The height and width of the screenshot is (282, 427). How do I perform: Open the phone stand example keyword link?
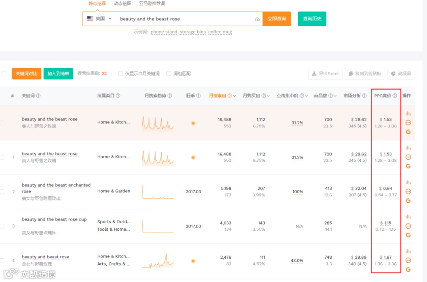click(164, 32)
